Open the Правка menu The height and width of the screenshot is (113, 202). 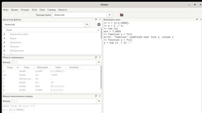point(15,10)
